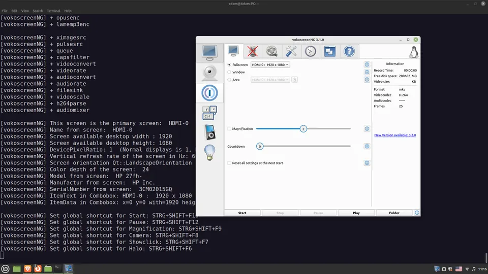Switch to the crossed-out audio microphone tab

point(253,51)
